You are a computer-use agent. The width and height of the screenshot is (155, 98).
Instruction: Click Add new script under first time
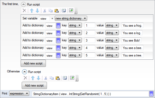pyautogui.click(x=33, y=63)
